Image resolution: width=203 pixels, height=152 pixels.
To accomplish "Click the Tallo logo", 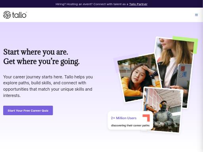I will coord(15,15).
